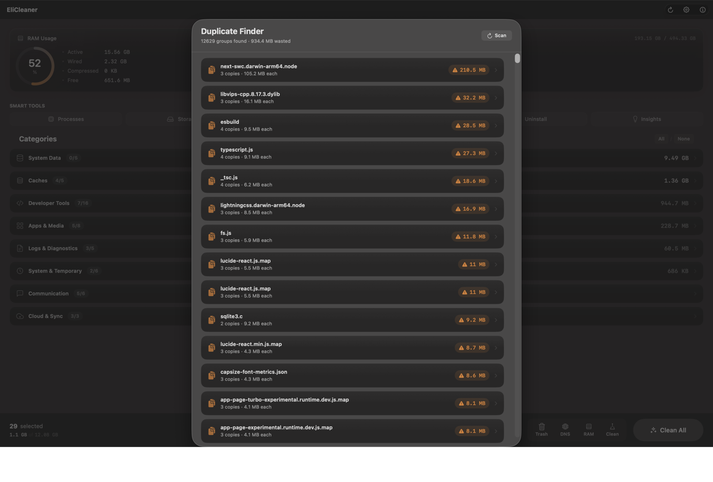Viewport: 713px width, 482px height.
Task: Deselect every category using None
Action: tap(683, 138)
